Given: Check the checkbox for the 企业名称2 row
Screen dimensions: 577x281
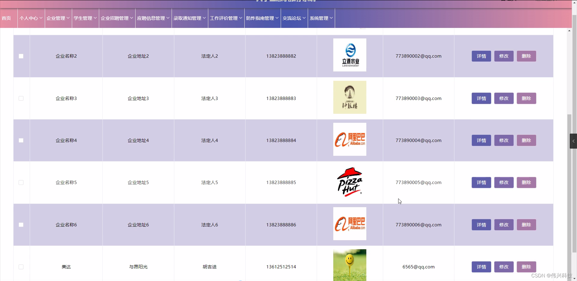Looking at the screenshot, I should (x=21, y=56).
